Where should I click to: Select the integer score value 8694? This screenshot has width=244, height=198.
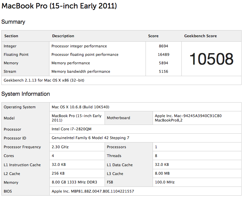163,46
